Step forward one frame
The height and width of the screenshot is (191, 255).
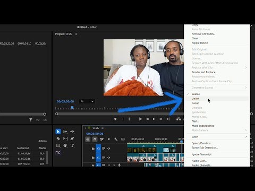pos(161,119)
